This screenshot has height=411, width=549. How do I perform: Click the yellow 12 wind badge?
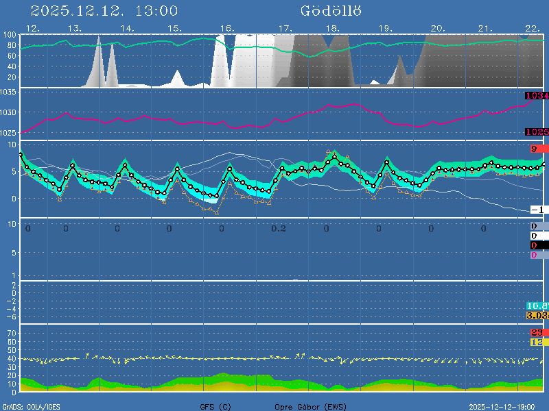coord(538,341)
